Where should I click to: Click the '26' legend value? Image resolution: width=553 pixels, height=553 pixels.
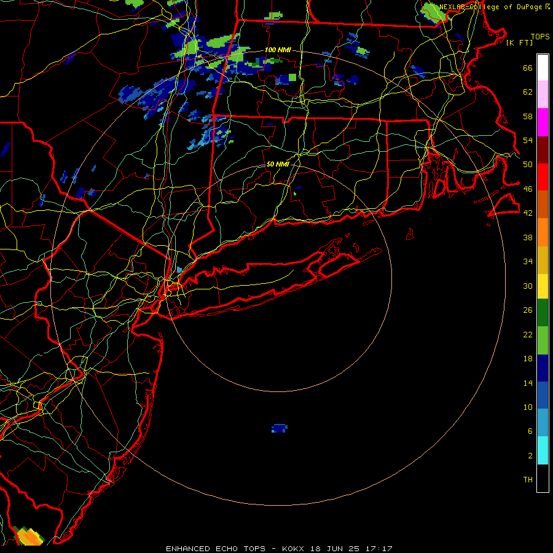pos(528,310)
